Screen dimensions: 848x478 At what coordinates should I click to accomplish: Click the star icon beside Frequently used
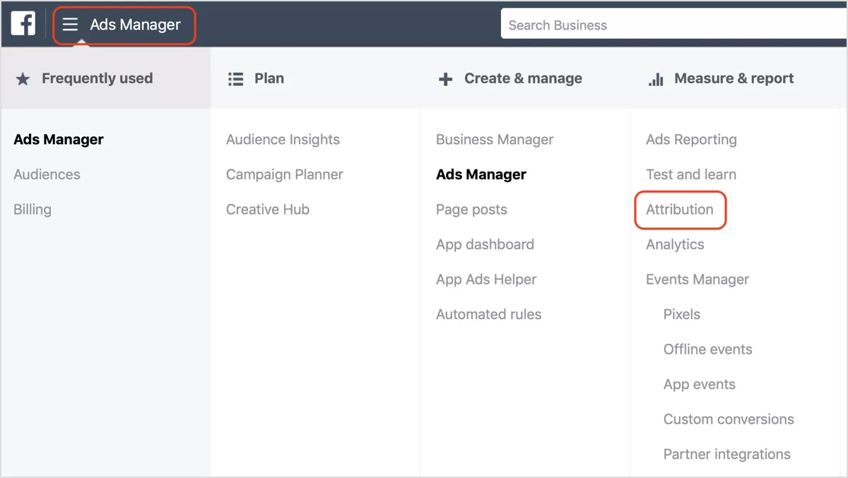coord(23,79)
